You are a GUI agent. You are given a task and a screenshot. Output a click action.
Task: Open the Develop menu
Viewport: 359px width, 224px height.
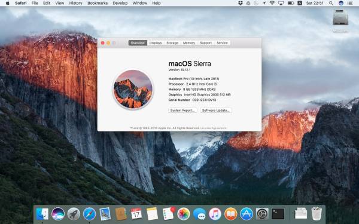[x=120, y=3]
